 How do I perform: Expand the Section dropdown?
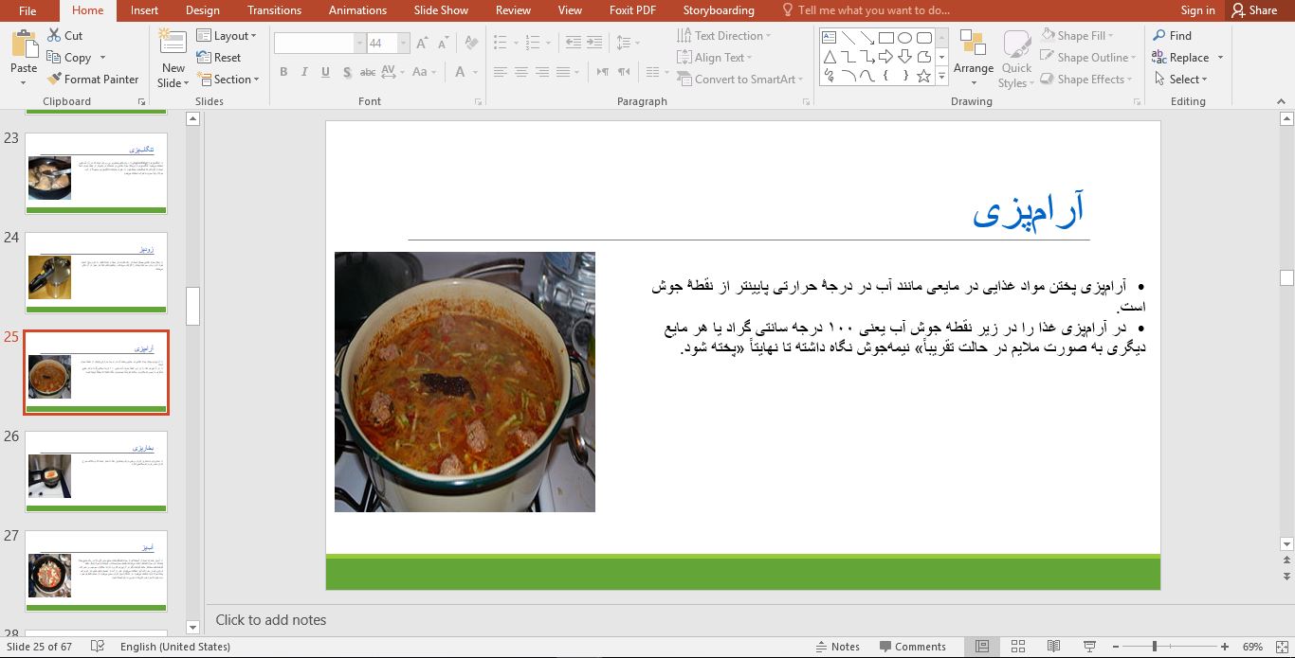[x=228, y=80]
